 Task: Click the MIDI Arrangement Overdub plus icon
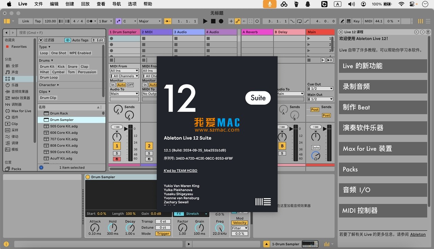coord(231,21)
